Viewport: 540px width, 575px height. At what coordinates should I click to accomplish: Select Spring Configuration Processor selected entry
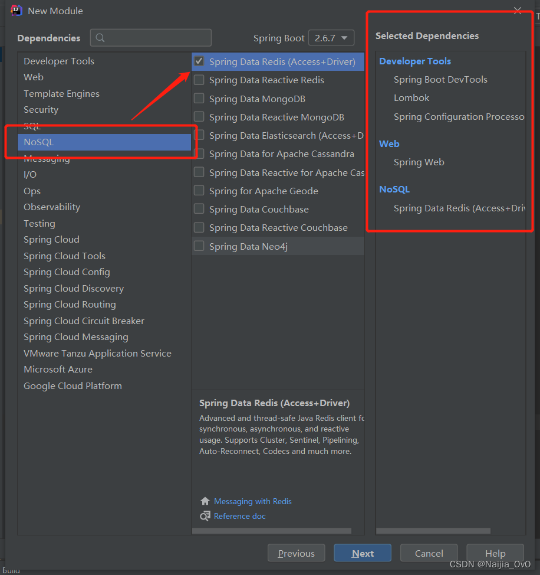[x=459, y=117]
